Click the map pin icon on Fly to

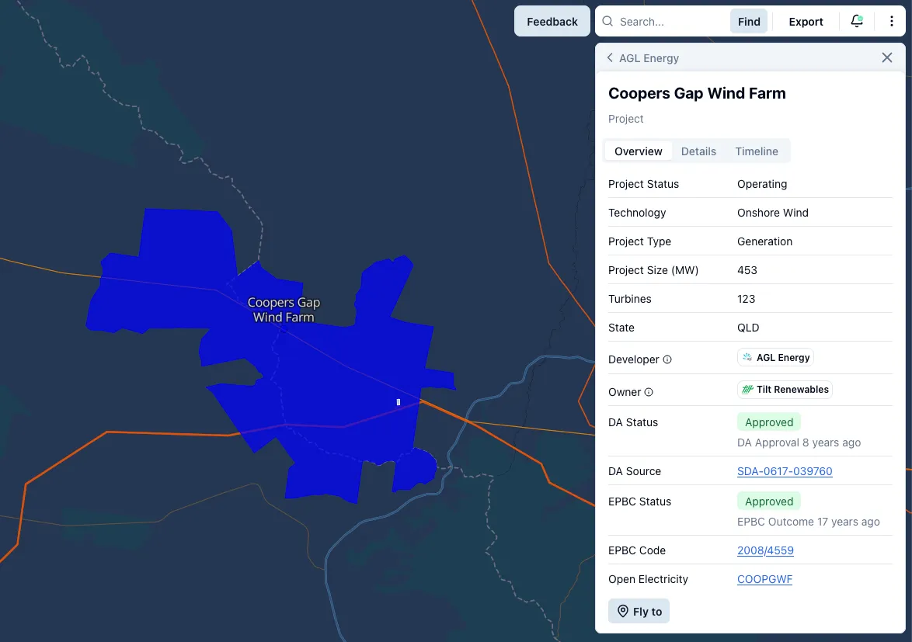621,611
